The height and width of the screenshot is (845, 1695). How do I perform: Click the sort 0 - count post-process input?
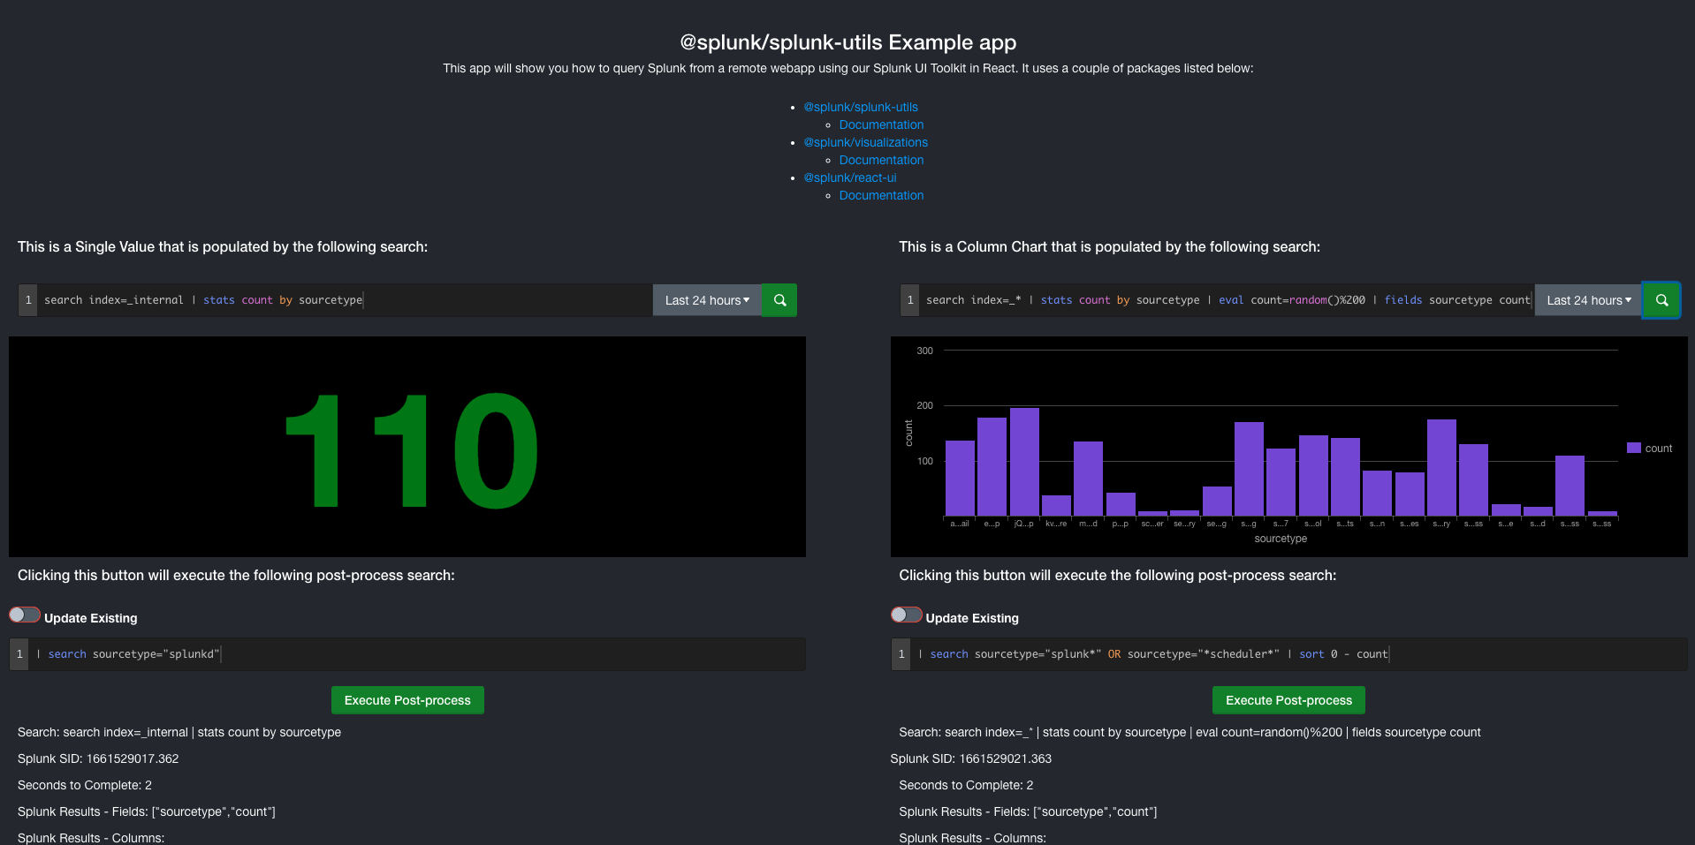[x=1298, y=654]
